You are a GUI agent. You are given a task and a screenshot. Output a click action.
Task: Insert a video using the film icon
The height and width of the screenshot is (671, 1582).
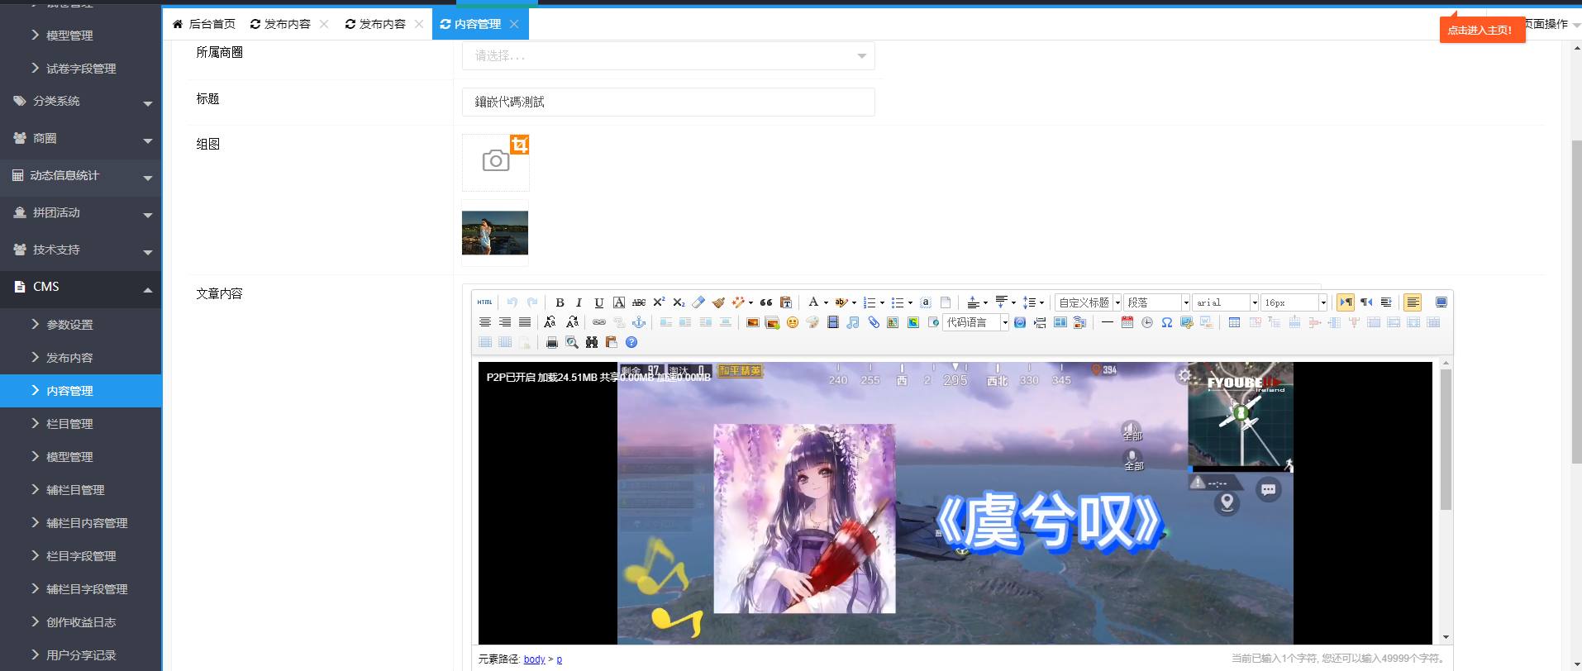(x=832, y=322)
